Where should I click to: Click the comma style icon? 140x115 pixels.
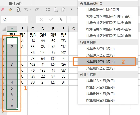point(71,9)
